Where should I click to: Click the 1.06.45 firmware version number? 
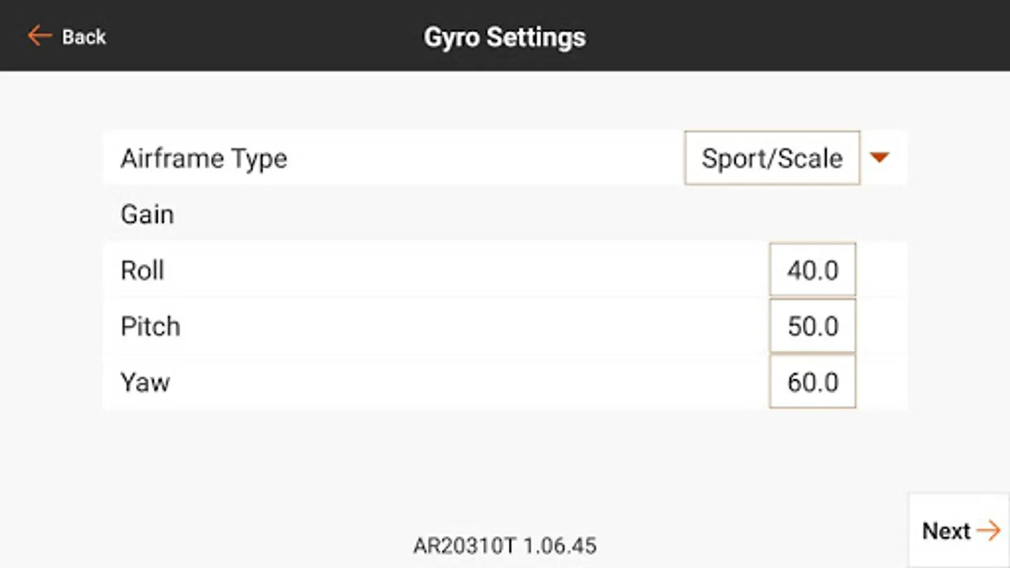pyautogui.click(x=560, y=545)
